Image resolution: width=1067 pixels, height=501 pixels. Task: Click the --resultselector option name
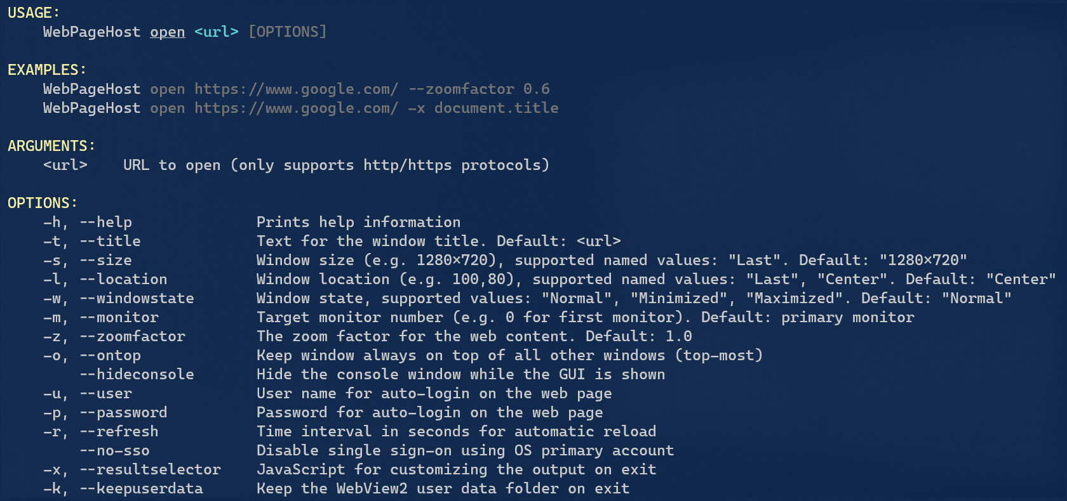coord(151,469)
